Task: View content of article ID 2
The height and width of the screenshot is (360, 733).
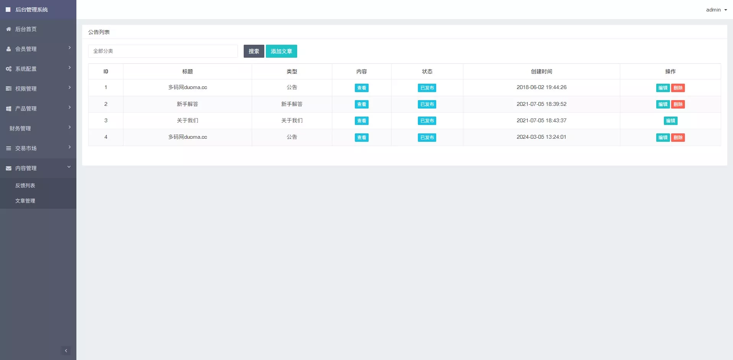Action: tap(361, 104)
